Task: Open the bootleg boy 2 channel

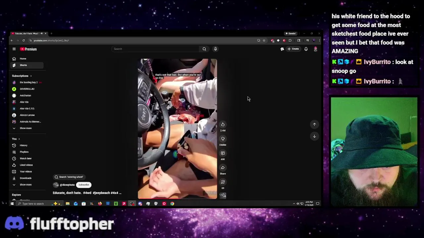Action: pos(26,82)
